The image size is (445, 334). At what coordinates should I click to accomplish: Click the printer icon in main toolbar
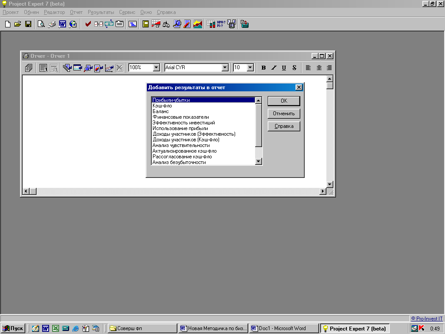(52, 24)
